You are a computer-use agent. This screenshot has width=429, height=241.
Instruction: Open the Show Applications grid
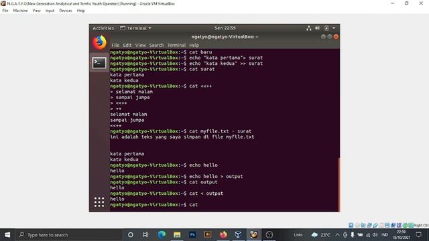pyautogui.click(x=99, y=202)
